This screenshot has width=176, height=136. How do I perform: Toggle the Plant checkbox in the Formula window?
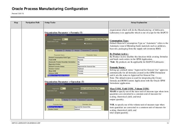pos(62,44)
